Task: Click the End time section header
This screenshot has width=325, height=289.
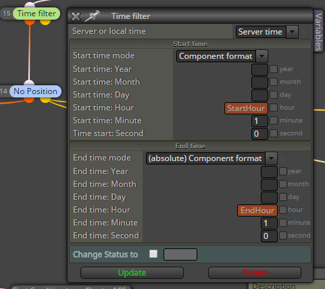Action: click(x=190, y=146)
